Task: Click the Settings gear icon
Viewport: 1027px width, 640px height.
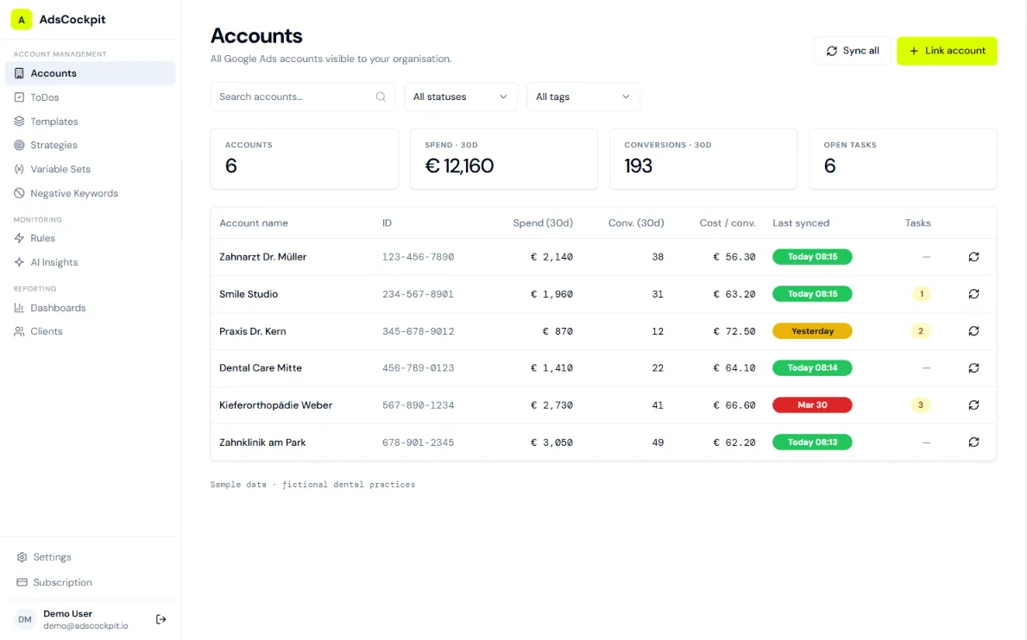Action: pos(22,557)
